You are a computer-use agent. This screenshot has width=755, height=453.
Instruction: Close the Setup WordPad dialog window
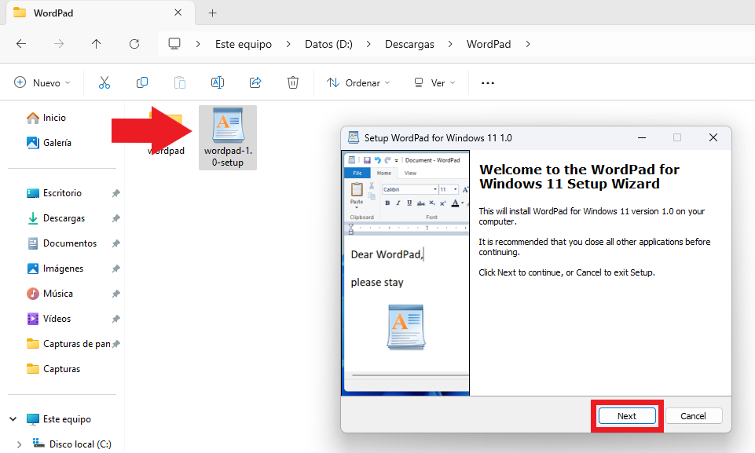(713, 137)
